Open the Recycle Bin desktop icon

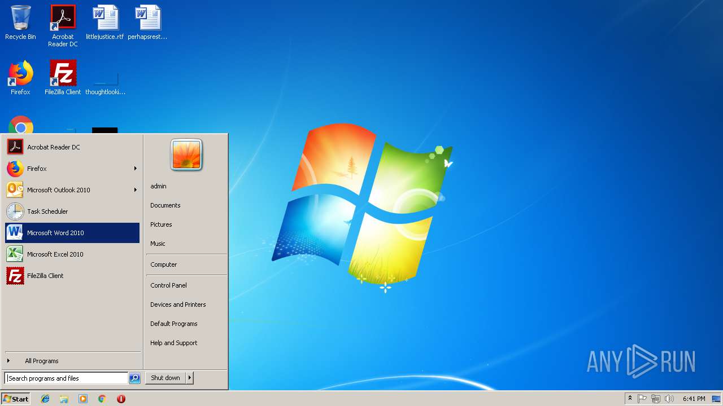20,23
